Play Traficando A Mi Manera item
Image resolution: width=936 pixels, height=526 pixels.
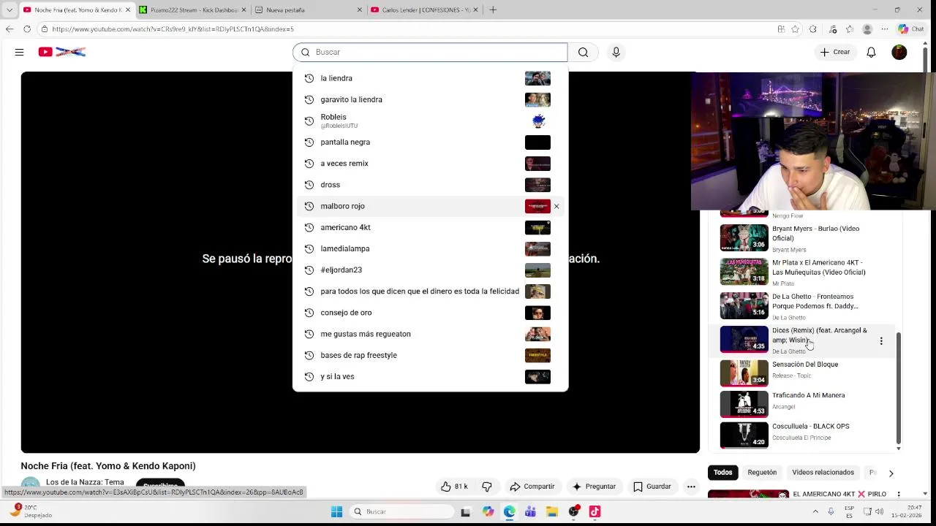tap(801, 404)
